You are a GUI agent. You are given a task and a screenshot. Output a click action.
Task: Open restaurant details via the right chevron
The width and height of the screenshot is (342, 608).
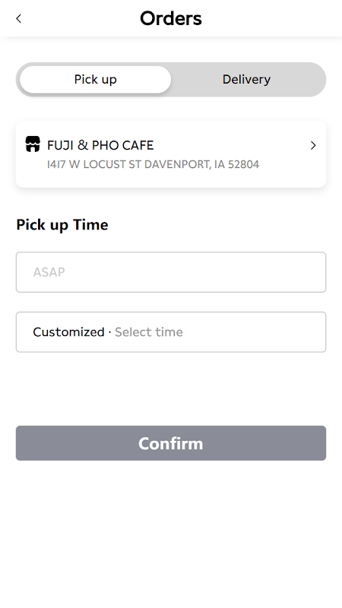pos(313,145)
